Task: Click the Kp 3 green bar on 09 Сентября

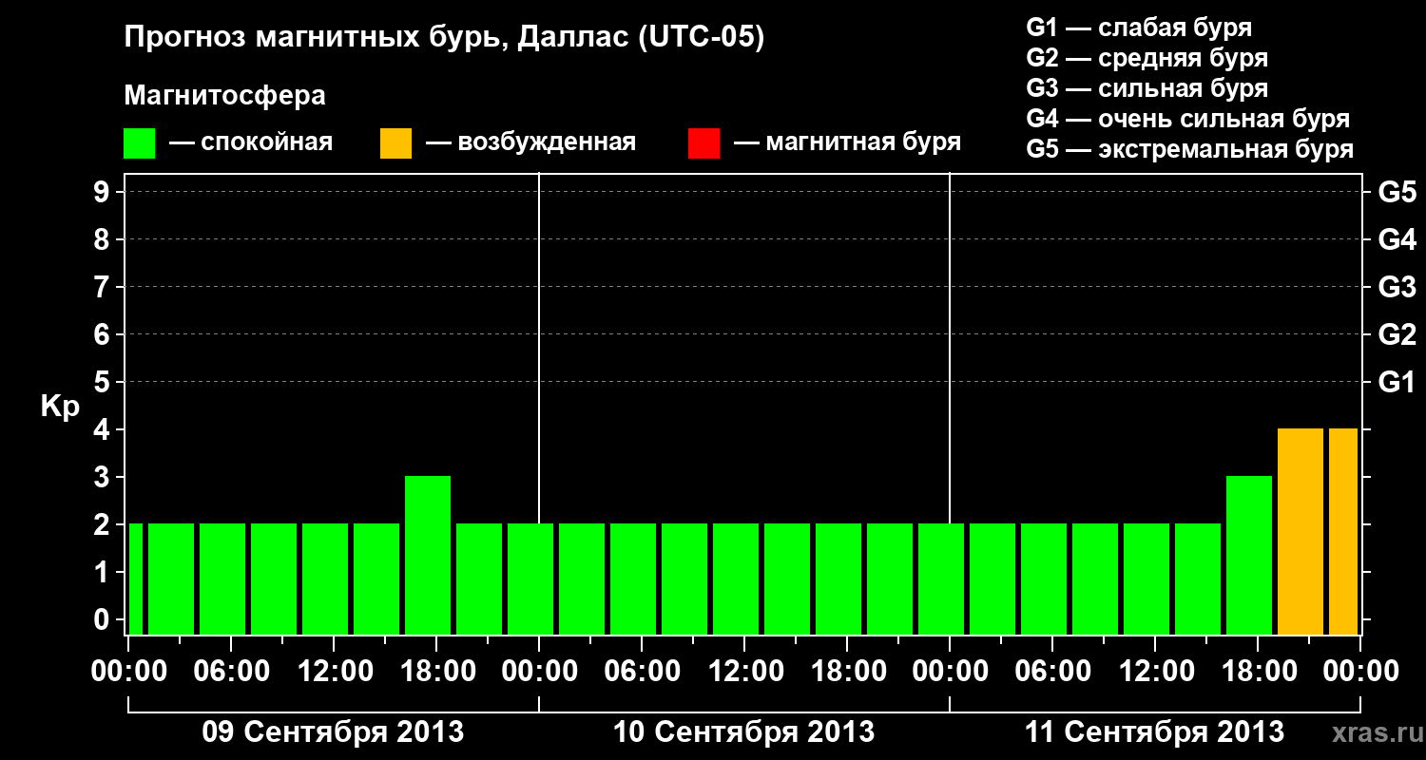Action: tap(428, 555)
